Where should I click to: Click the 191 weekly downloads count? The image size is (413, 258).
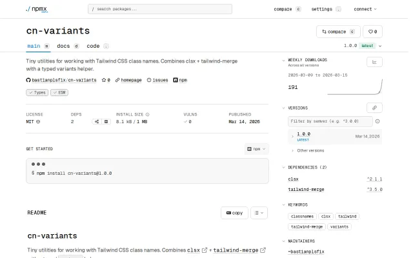click(293, 88)
